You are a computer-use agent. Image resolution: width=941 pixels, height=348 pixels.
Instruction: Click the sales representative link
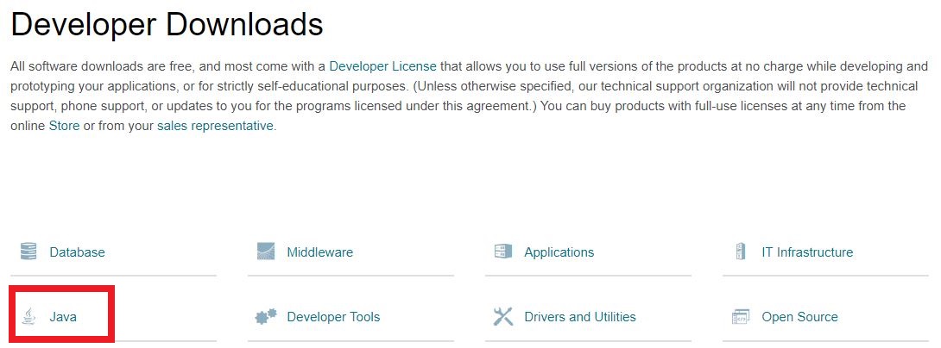pyautogui.click(x=215, y=127)
